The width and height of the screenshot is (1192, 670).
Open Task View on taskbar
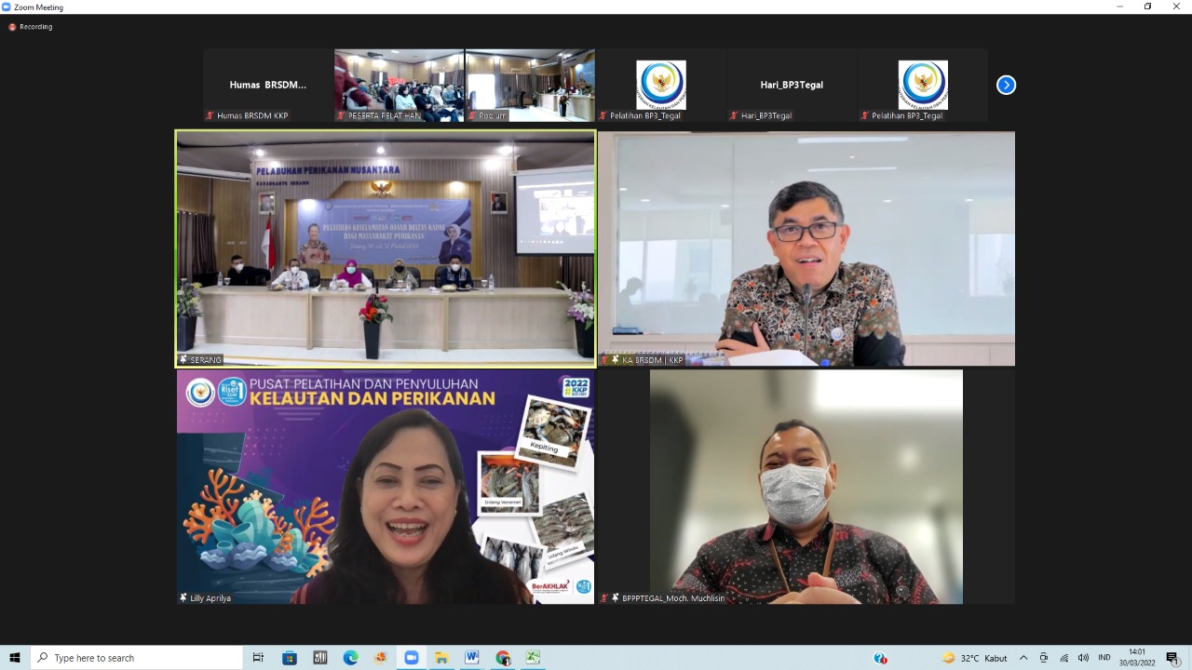tap(259, 658)
